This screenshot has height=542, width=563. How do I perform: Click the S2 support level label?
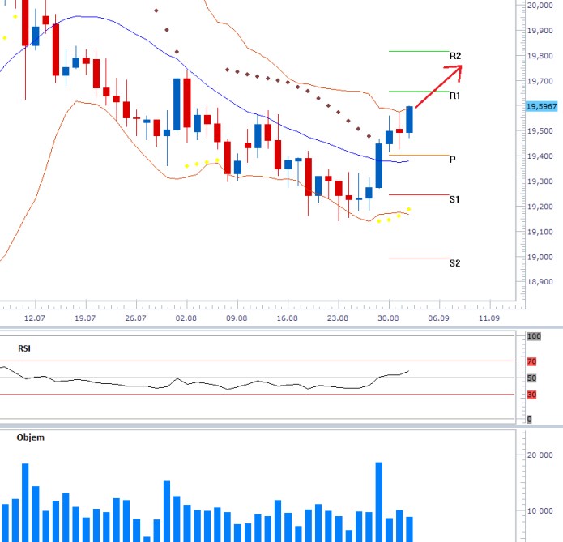(x=454, y=263)
